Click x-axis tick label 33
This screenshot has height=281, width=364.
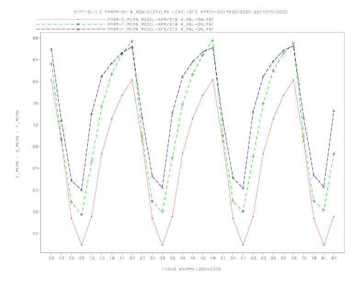click(162, 258)
